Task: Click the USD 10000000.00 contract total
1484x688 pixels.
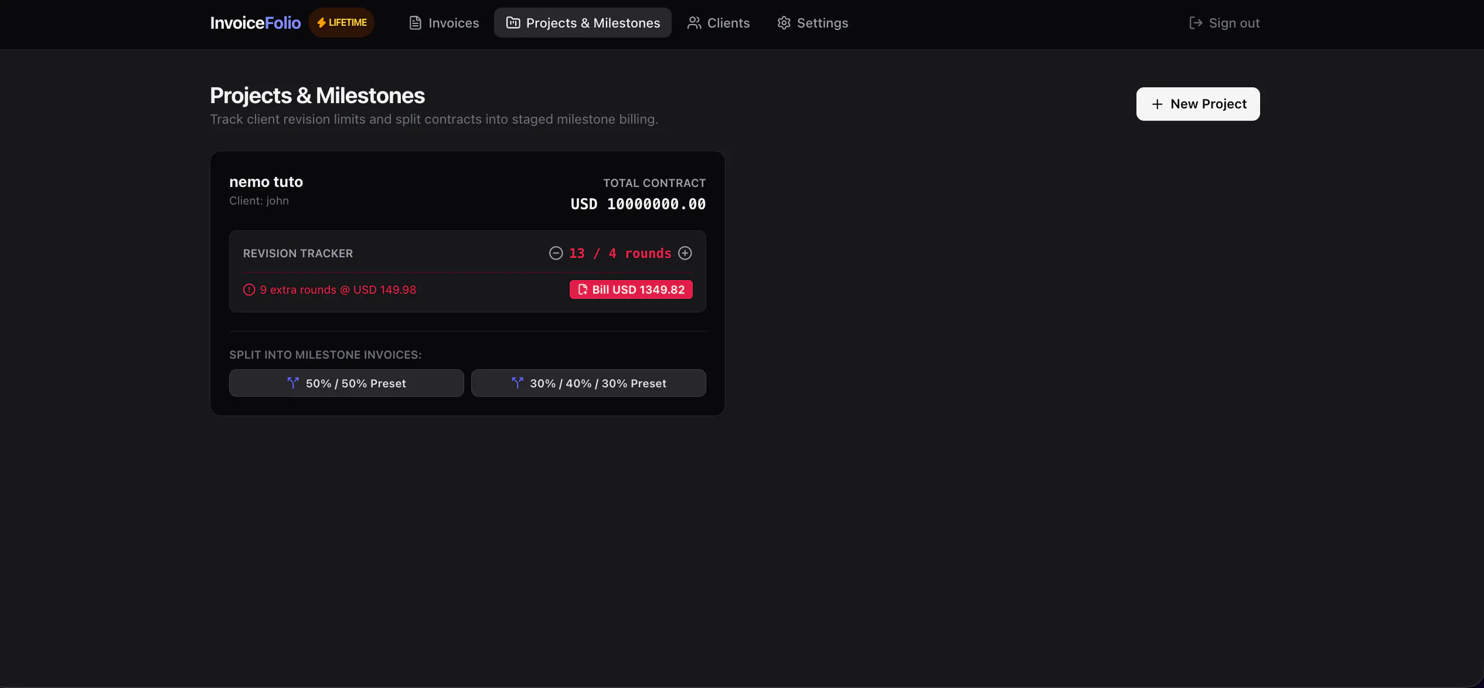Action: coord(638,204)
